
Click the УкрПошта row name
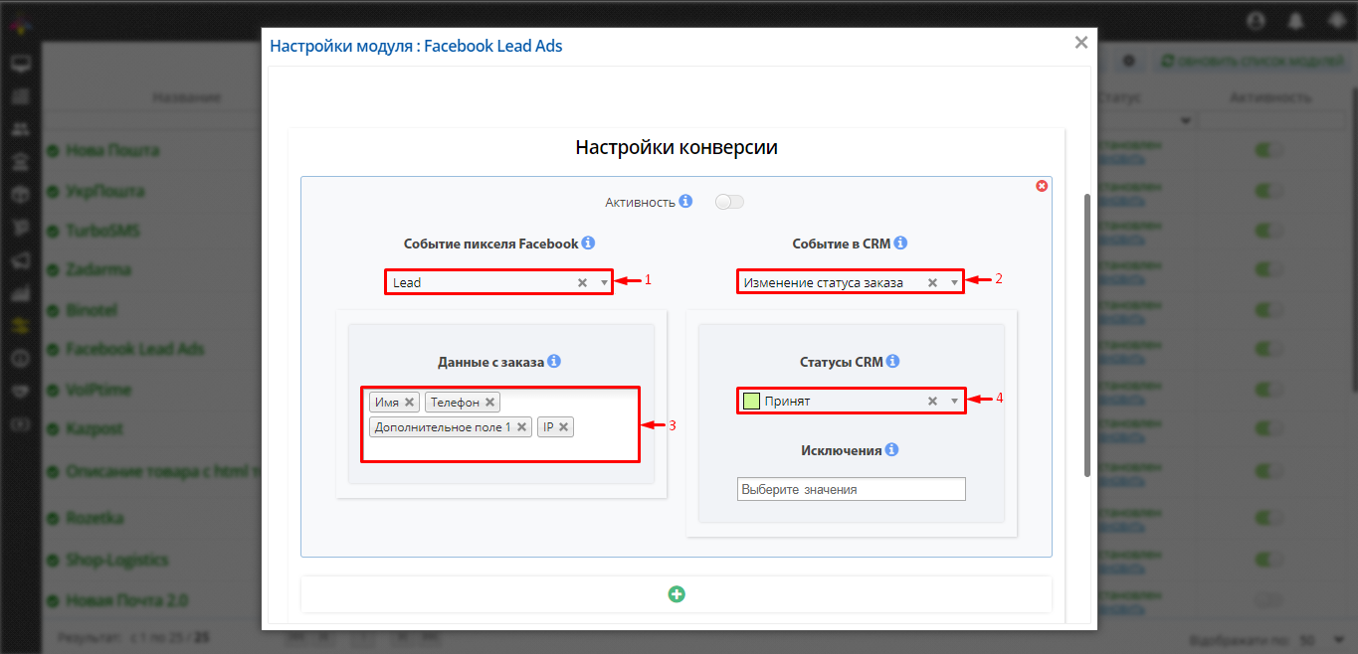point(104,190)
